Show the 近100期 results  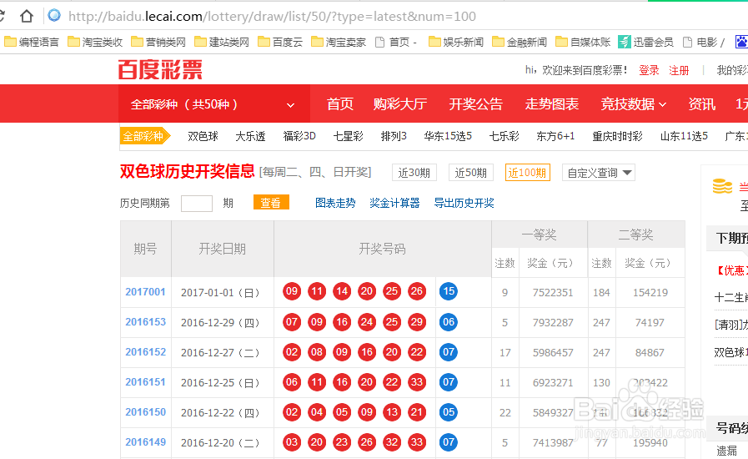click(x=528, y=173)
